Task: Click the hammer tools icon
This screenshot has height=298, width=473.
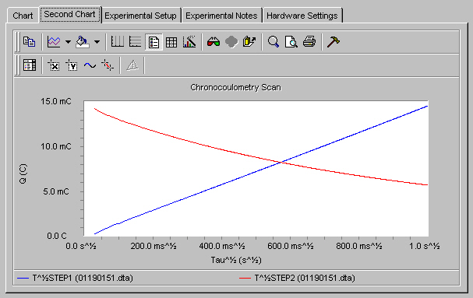Action: [334, 41]
